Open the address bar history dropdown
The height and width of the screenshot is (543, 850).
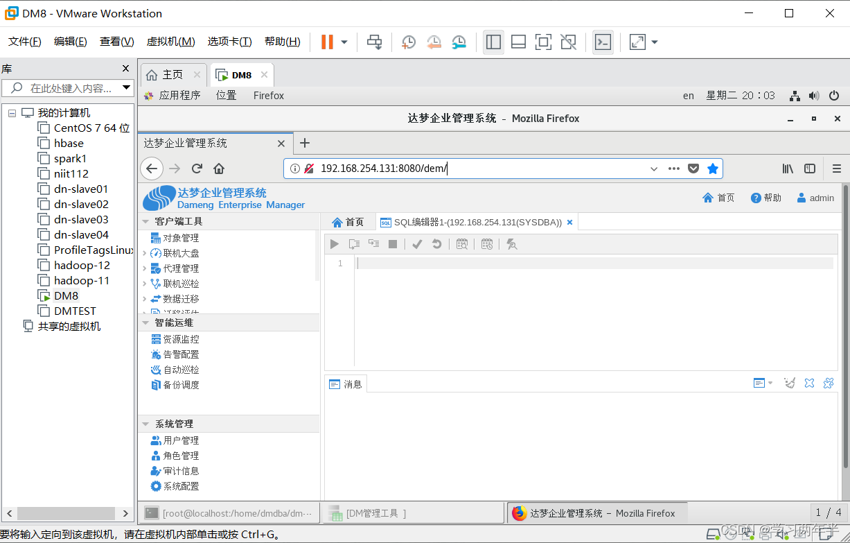click(654, 169)
